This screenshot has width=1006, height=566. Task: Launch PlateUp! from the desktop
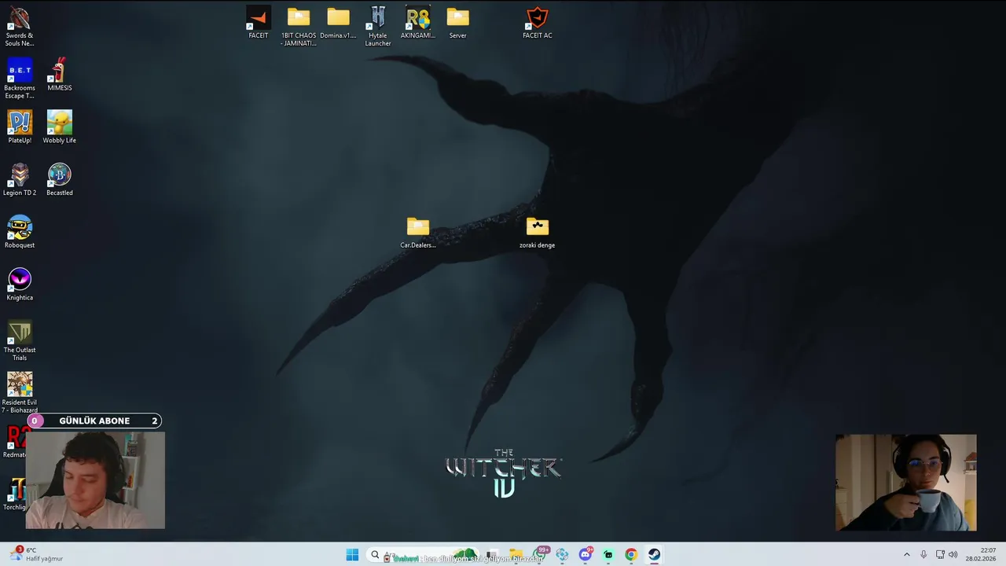coord(20,127)
